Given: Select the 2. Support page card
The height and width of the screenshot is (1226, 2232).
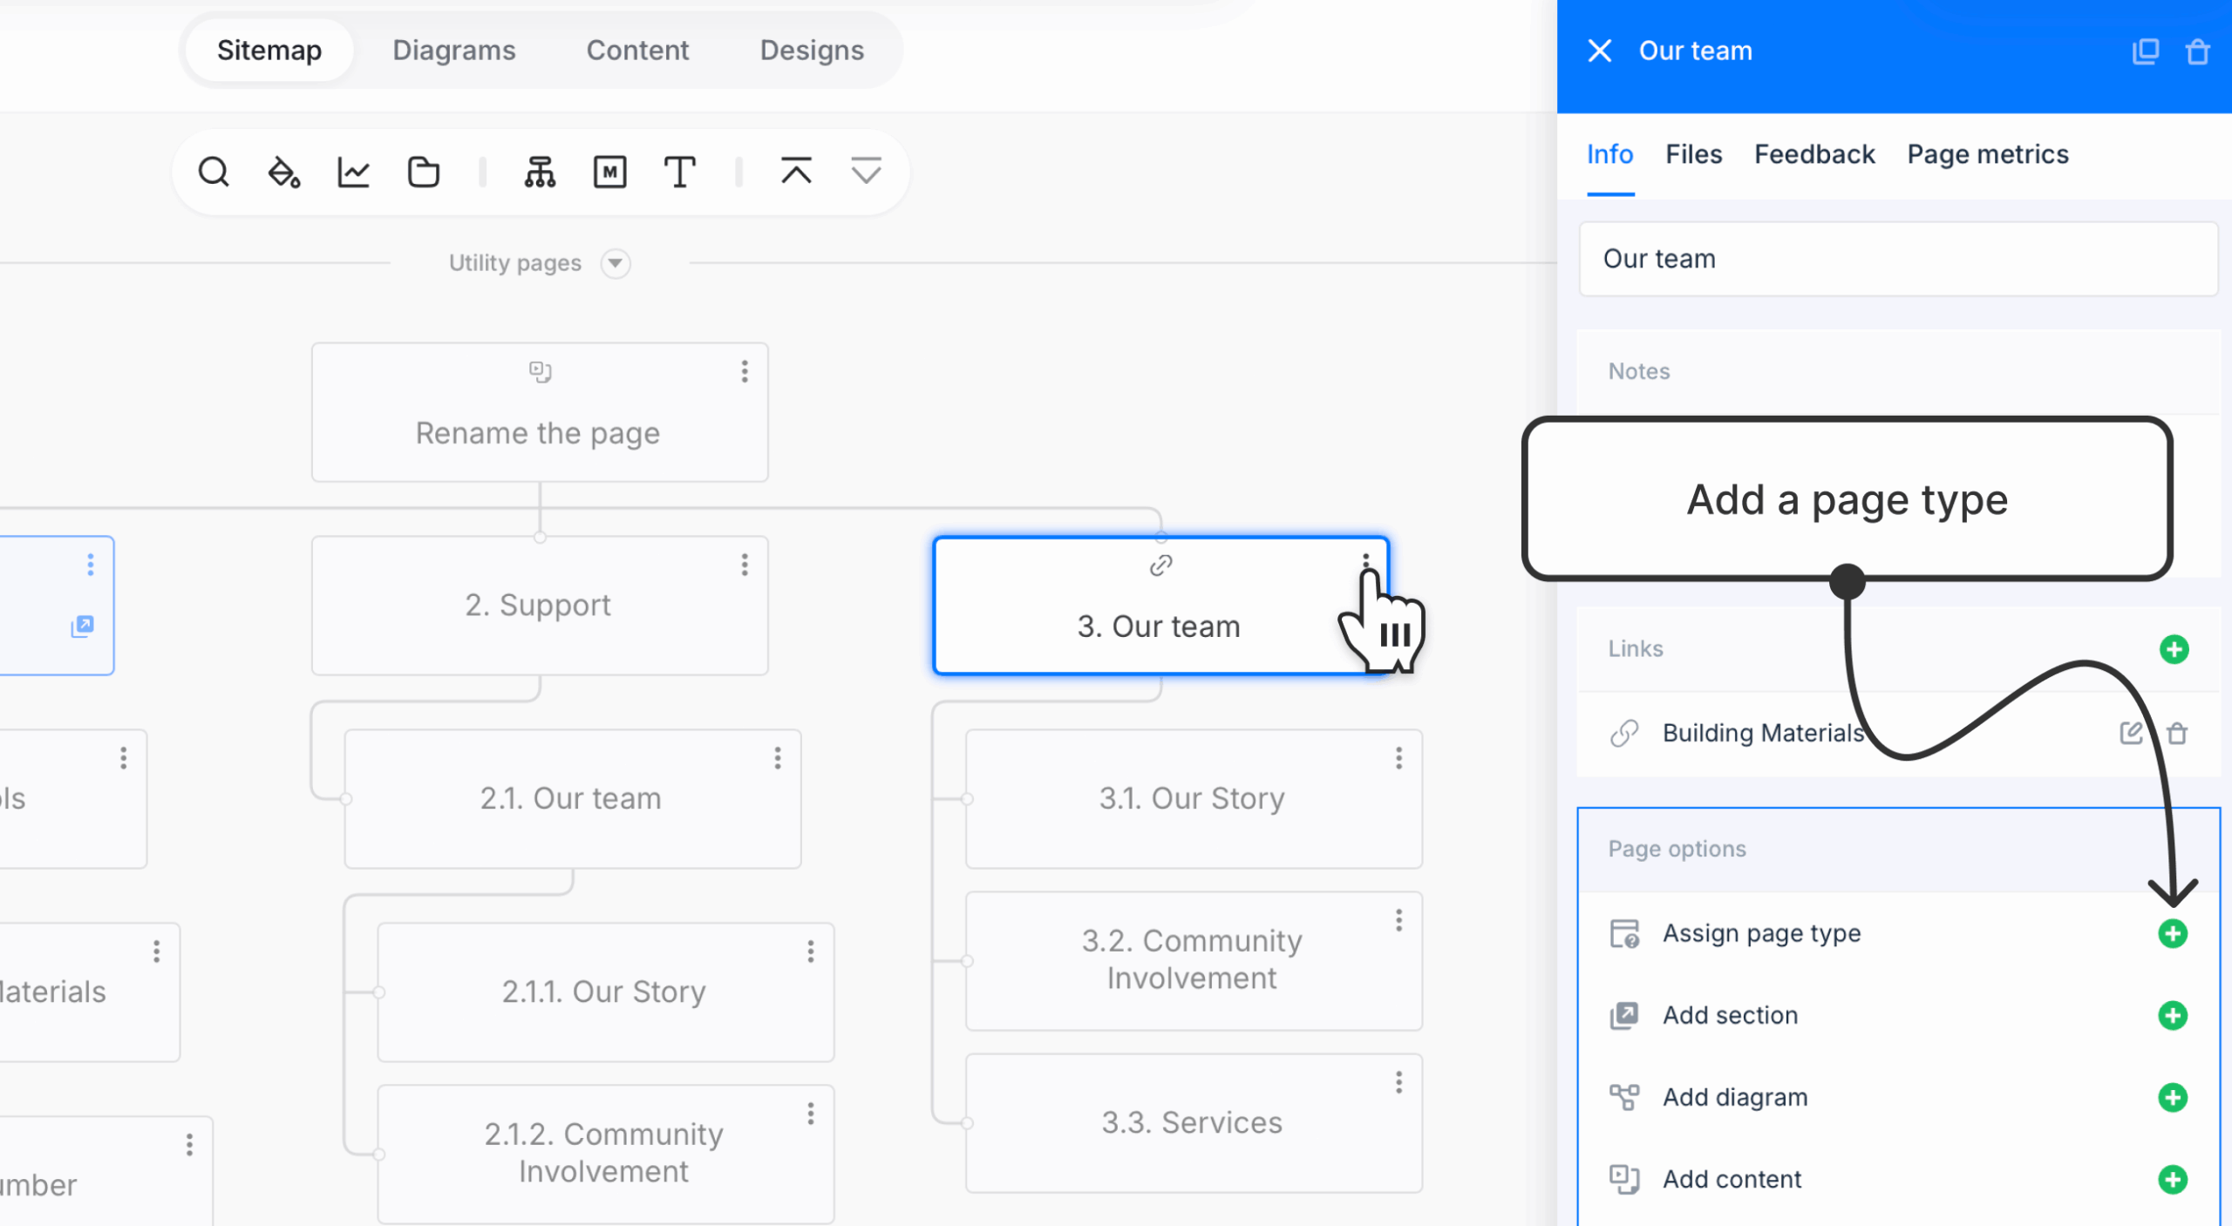Looking at the screenshot, I should pyautogui.click(x=540, y=605).
